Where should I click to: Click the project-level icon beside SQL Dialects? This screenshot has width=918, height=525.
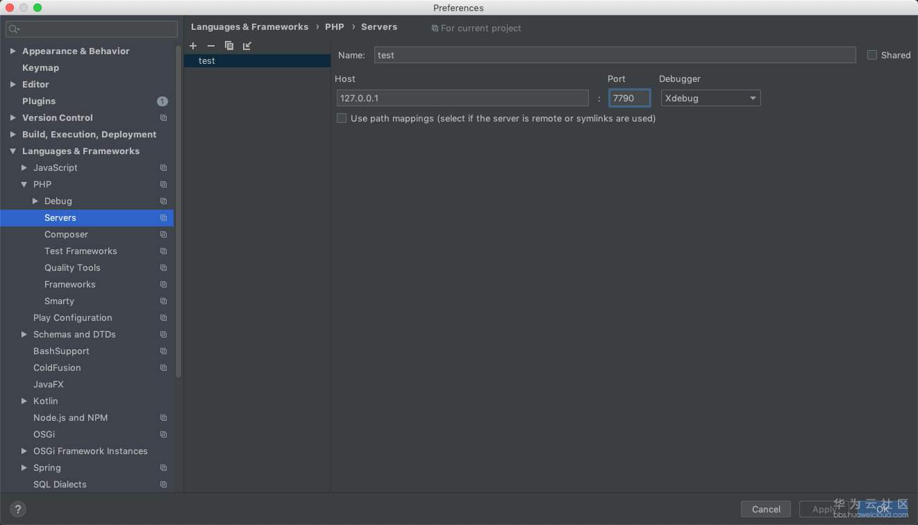coord(163,485)
